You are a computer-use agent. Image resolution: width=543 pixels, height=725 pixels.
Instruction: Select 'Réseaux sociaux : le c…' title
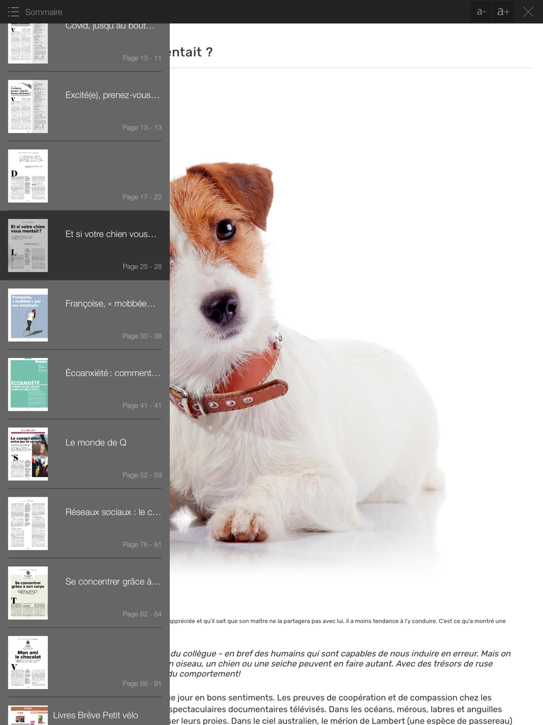click(x=113, y=512)
